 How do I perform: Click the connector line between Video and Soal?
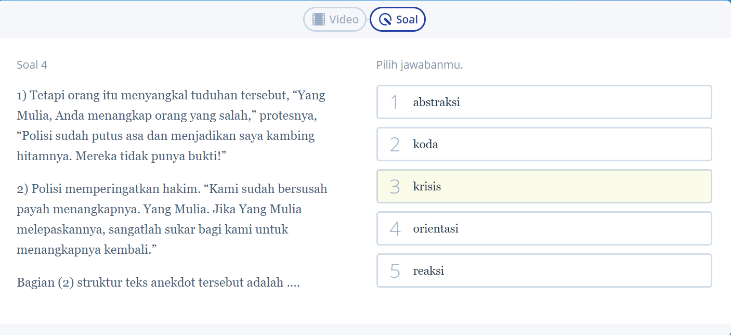[368, 20]
